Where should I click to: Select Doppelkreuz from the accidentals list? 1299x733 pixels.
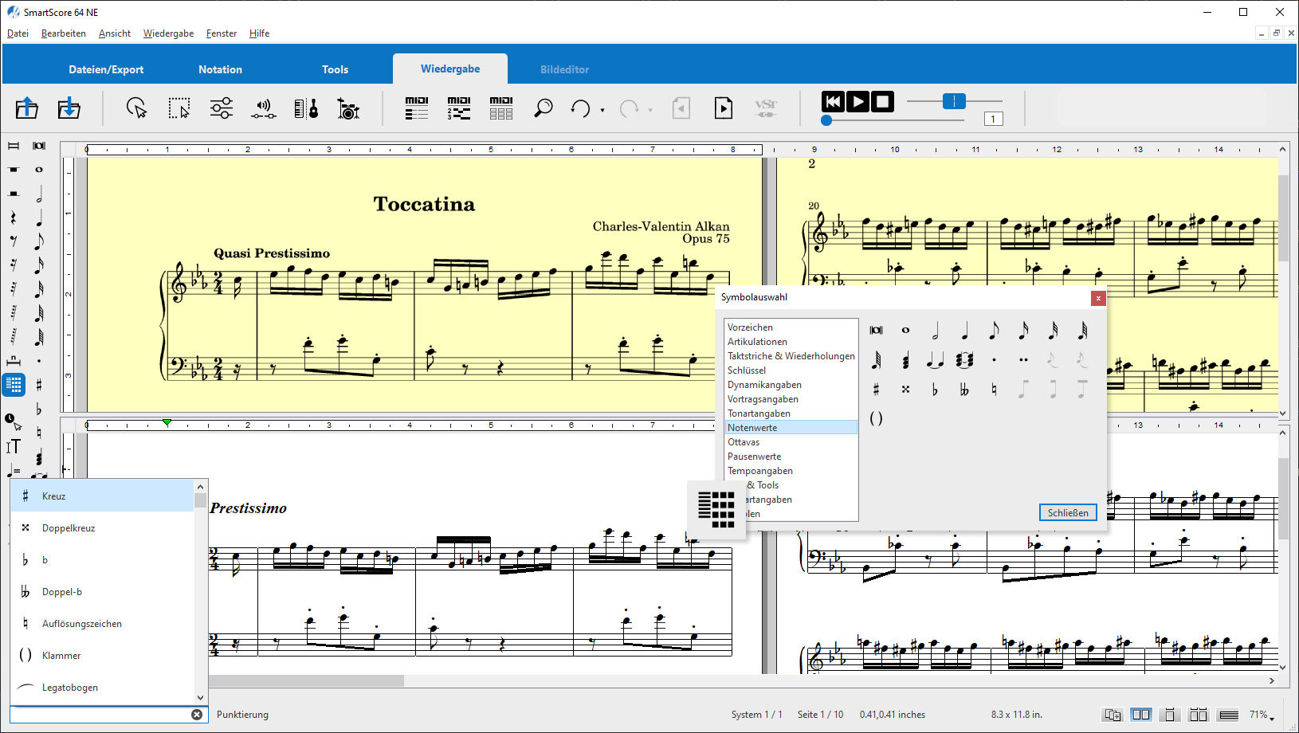[x=69, y=528]
